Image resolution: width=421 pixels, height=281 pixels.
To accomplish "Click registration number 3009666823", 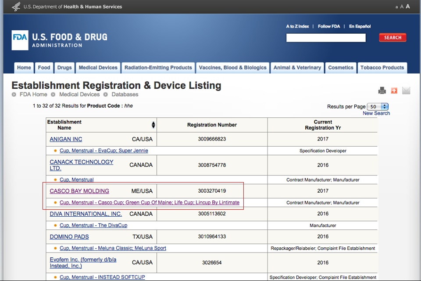I will pyautogui.click(x=212, y=139).
